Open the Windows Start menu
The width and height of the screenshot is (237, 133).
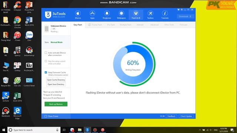[x=4, y=130]
